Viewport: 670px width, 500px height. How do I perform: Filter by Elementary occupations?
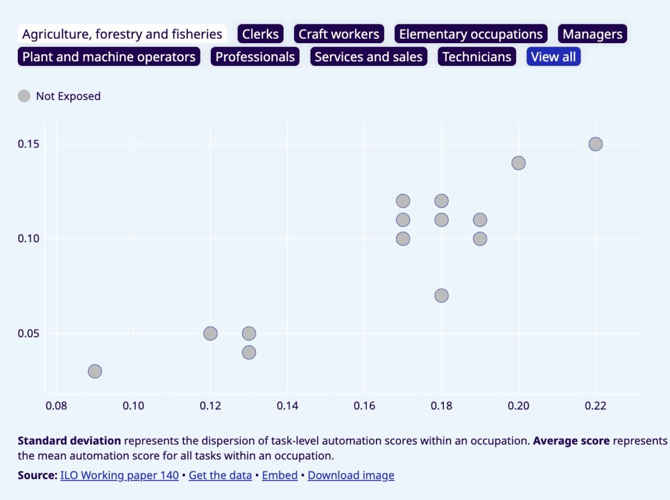pos(471,34)
